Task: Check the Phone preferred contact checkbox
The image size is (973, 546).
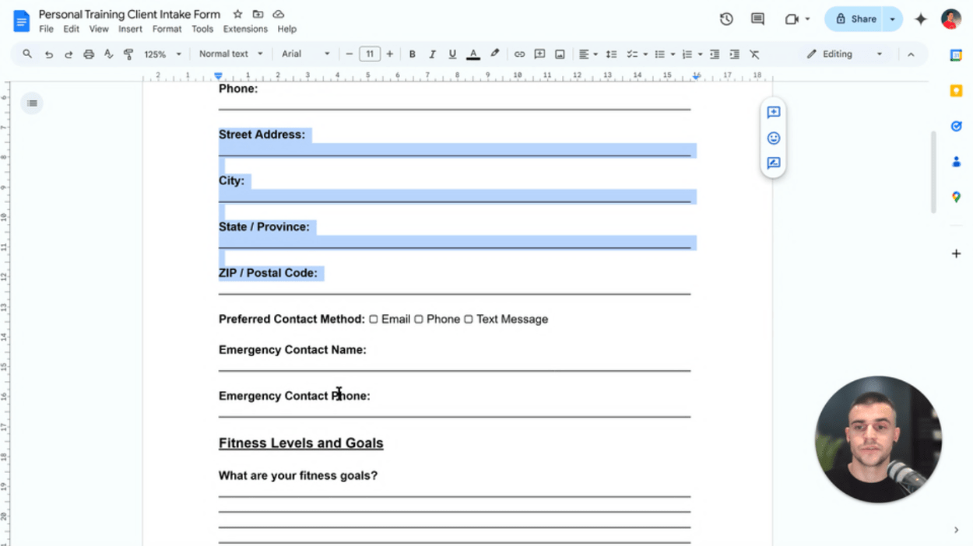Action: click(419, 319)
